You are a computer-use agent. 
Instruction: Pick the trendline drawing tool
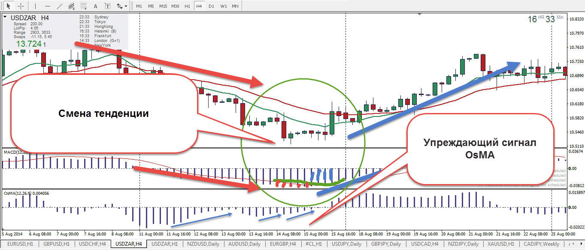click(60, 6)
